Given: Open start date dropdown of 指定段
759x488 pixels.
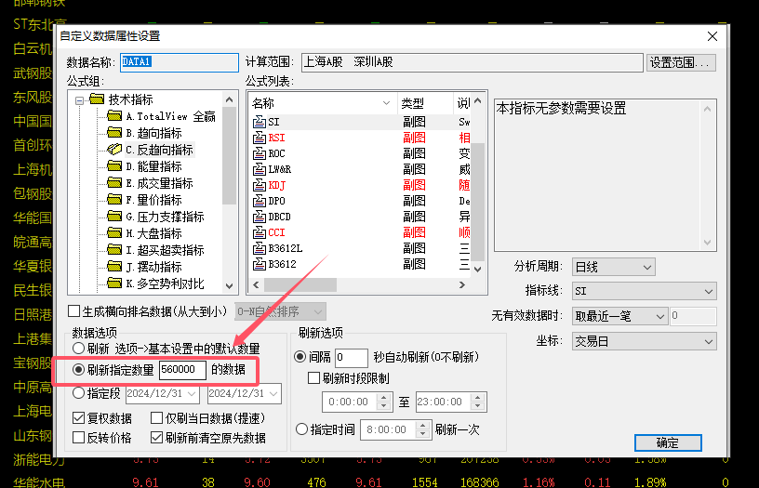Looking at the screenshot, I should click(x=192, y=394).
